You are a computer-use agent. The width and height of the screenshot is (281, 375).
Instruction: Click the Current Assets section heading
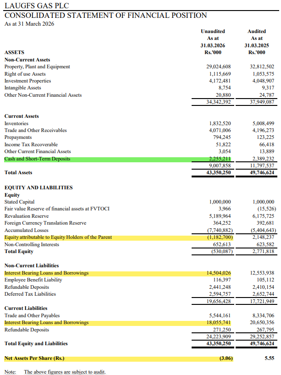point(22,116)
